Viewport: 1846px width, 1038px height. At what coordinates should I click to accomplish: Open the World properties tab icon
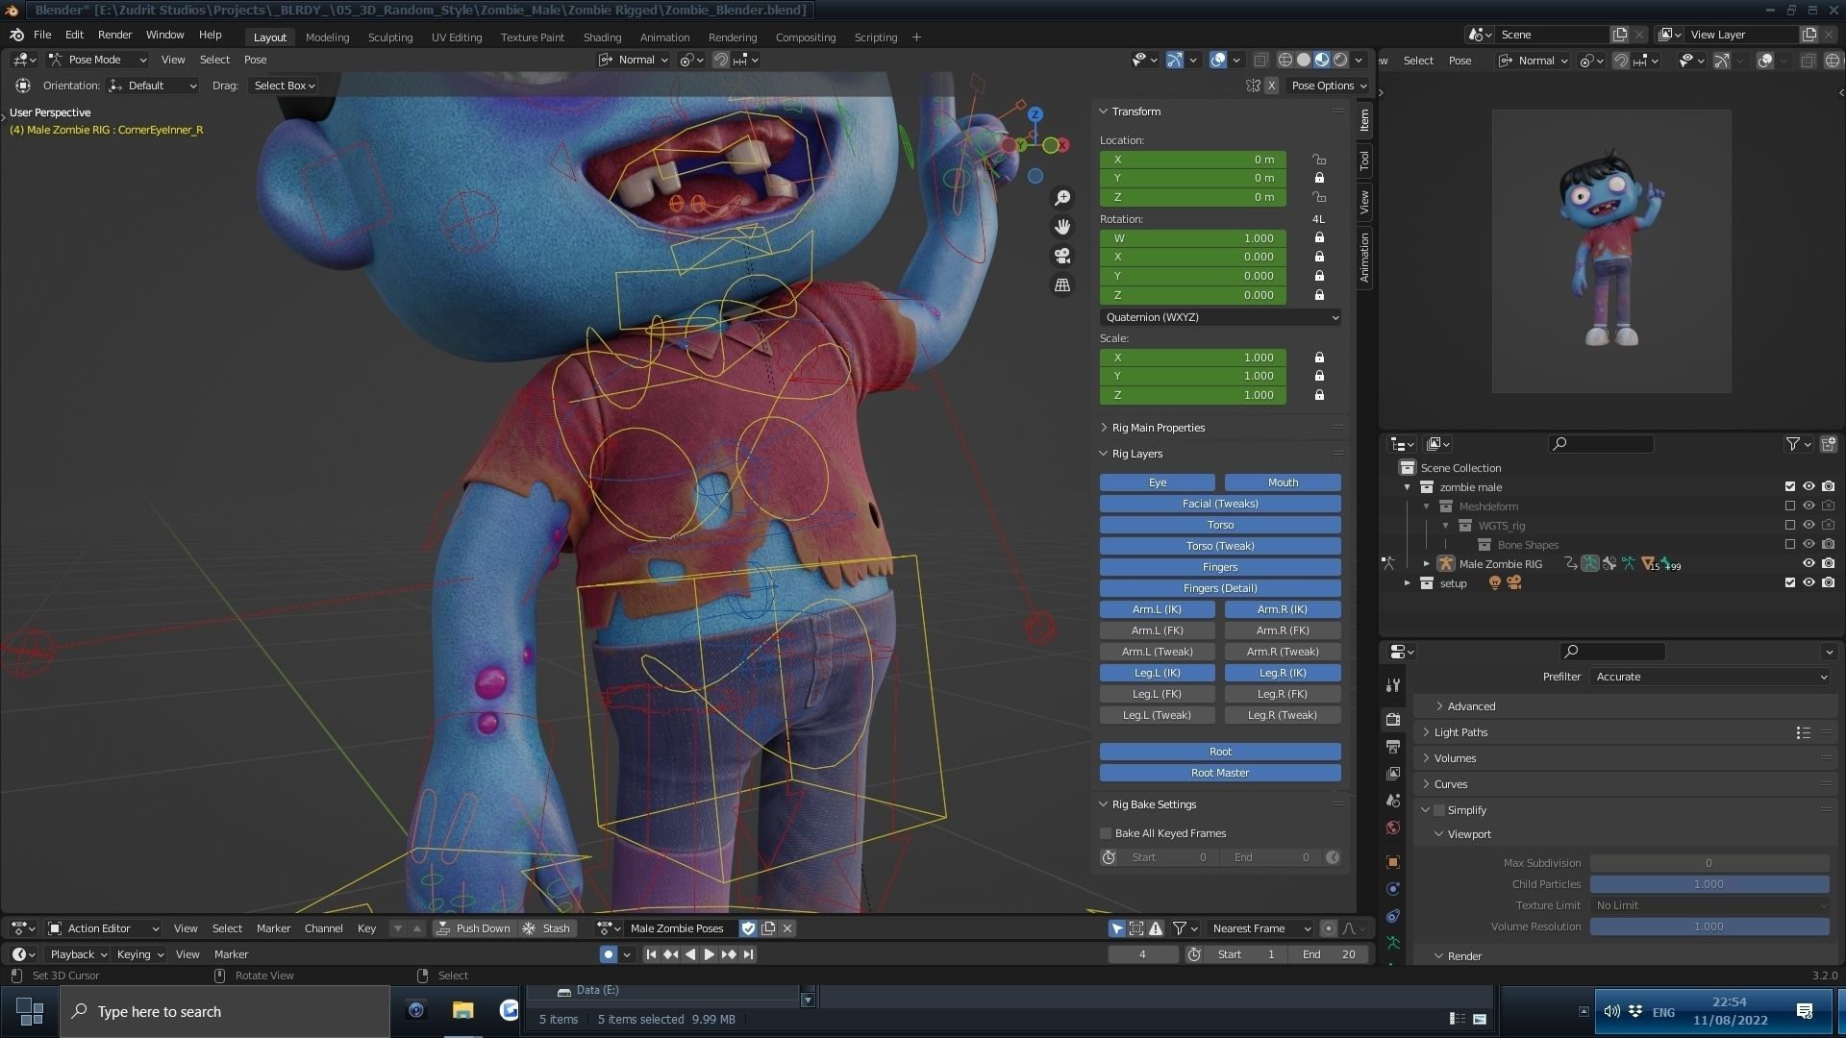tap(1393, 828)
